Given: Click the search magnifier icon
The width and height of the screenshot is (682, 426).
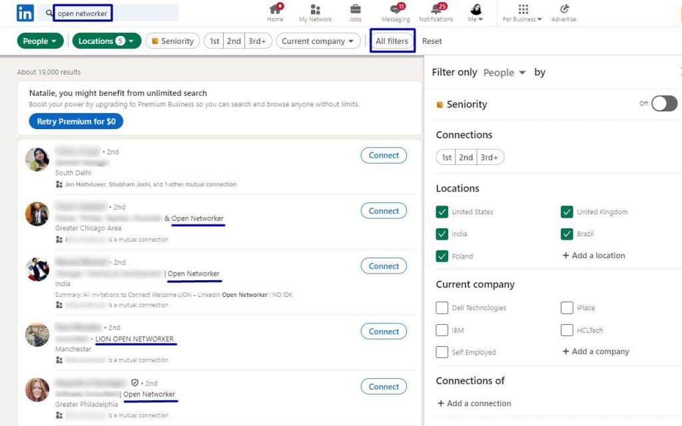Looking at the screenshot, I should [49, 13].
